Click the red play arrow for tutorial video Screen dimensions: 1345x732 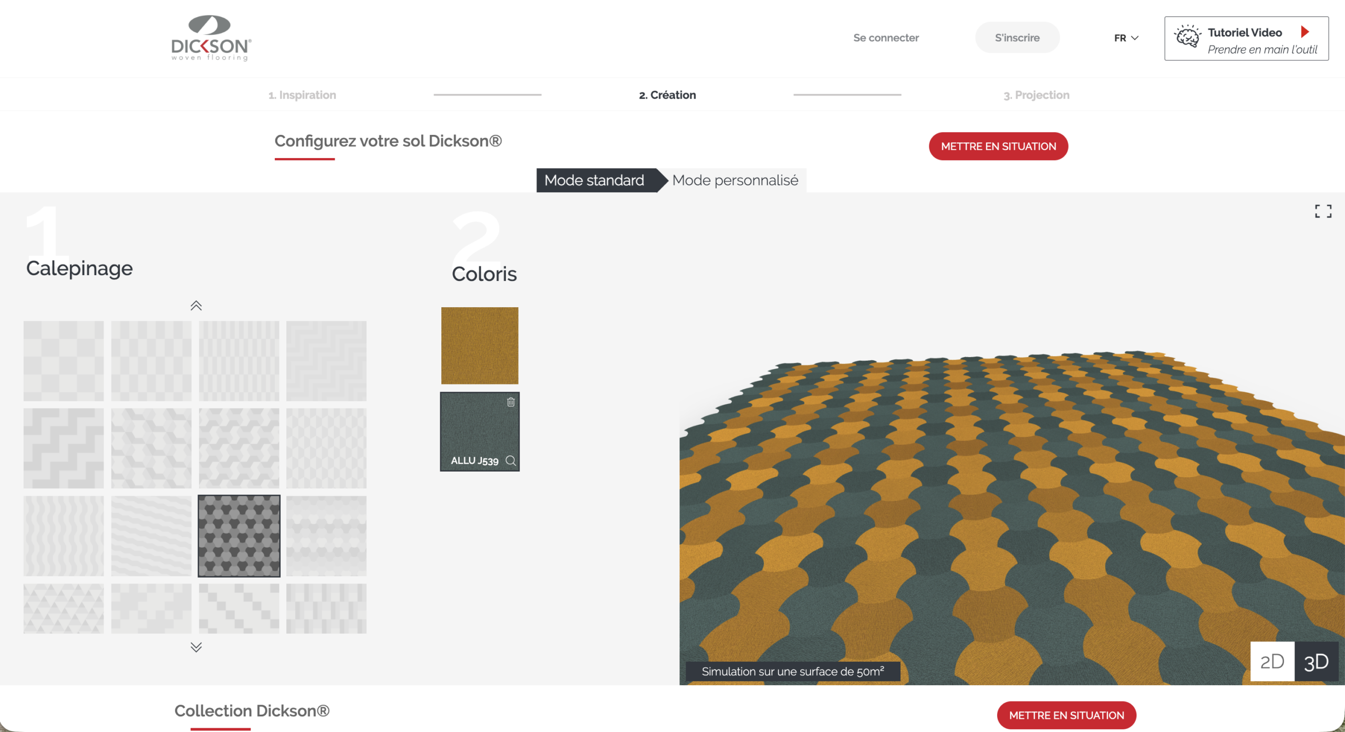1305,32
